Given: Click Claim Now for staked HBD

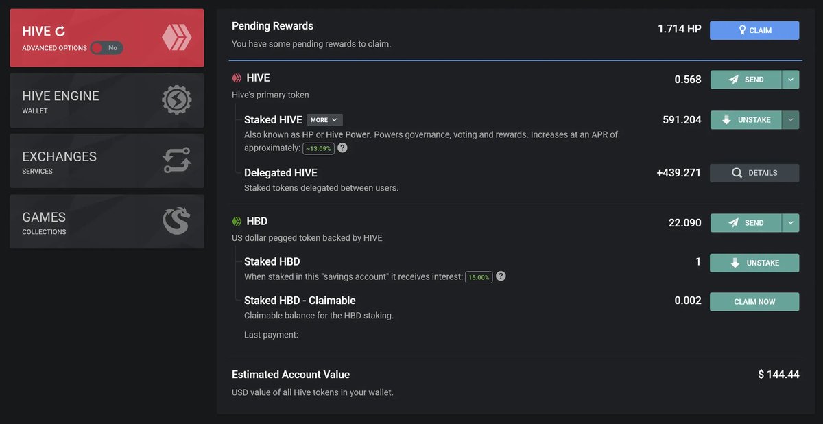Looking at the screenshot, I should click(754, 302).
